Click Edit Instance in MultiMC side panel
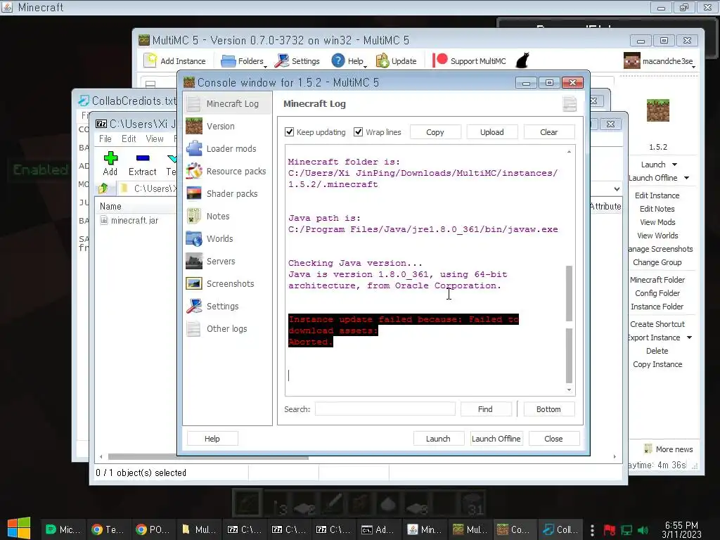The height and width of the screenshot is (540, 720). click(657, 195)
